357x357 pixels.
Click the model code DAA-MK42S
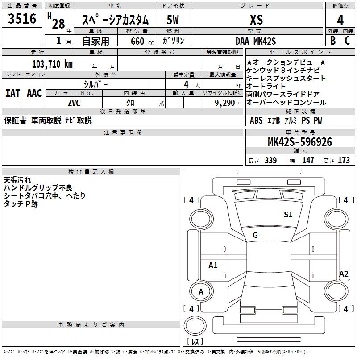coord(256,41)
